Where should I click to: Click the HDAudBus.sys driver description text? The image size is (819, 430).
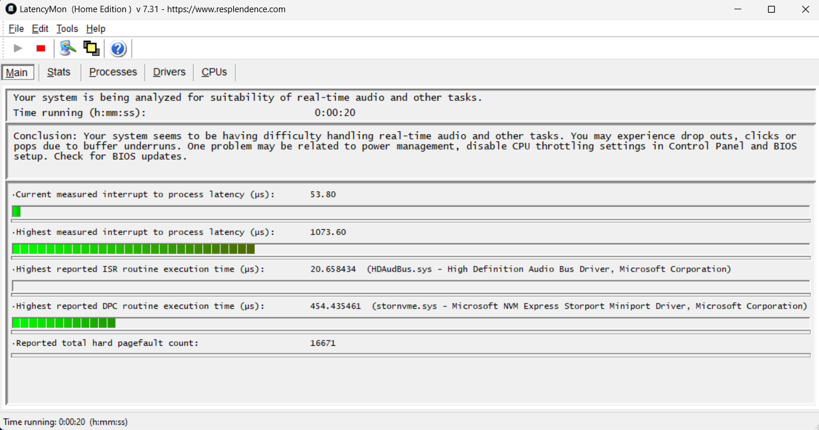pos(549,269)
